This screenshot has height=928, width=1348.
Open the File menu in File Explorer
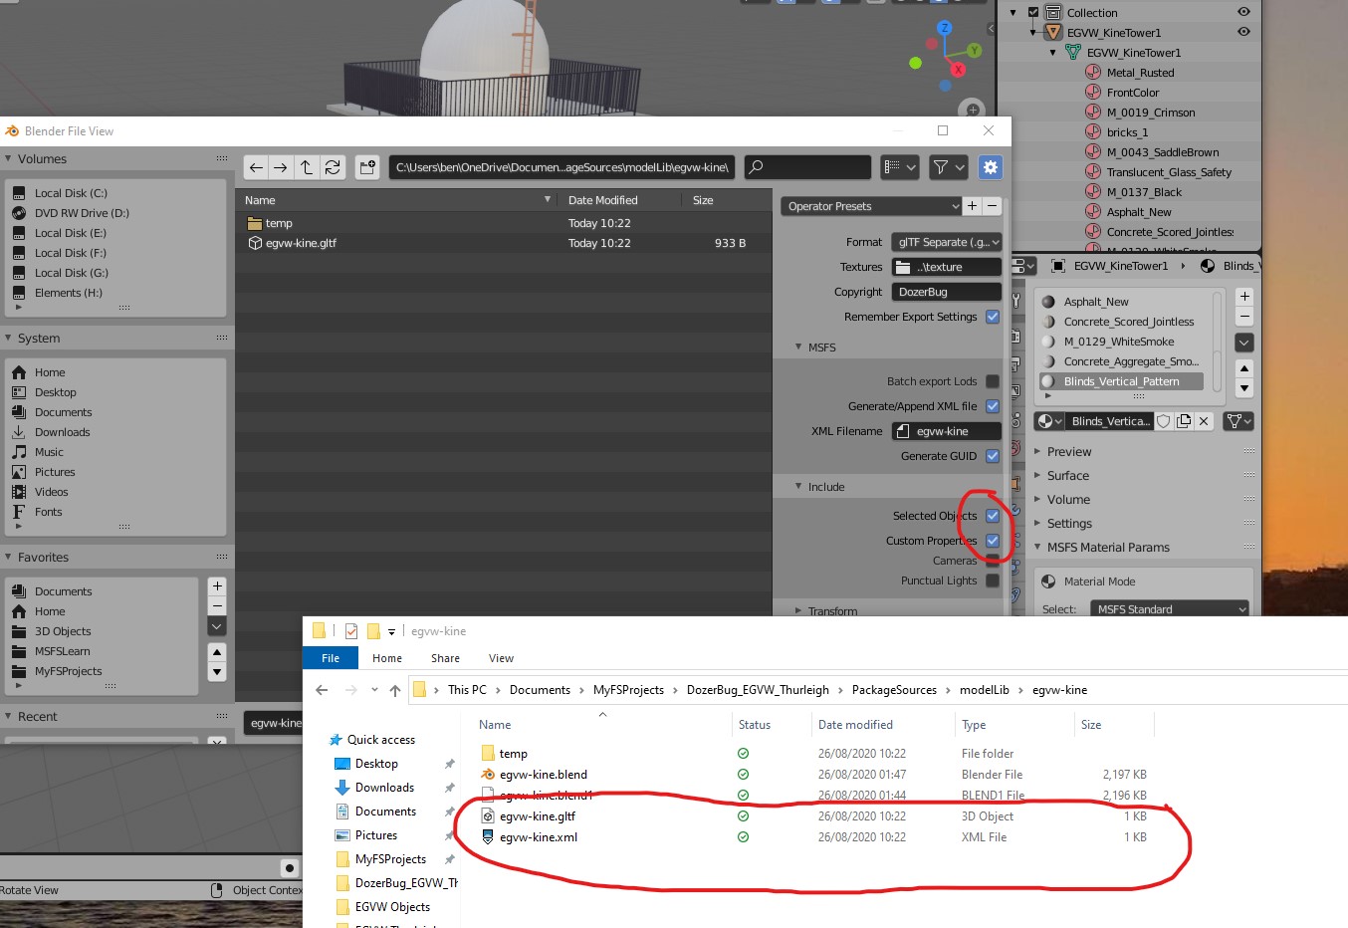330,657
